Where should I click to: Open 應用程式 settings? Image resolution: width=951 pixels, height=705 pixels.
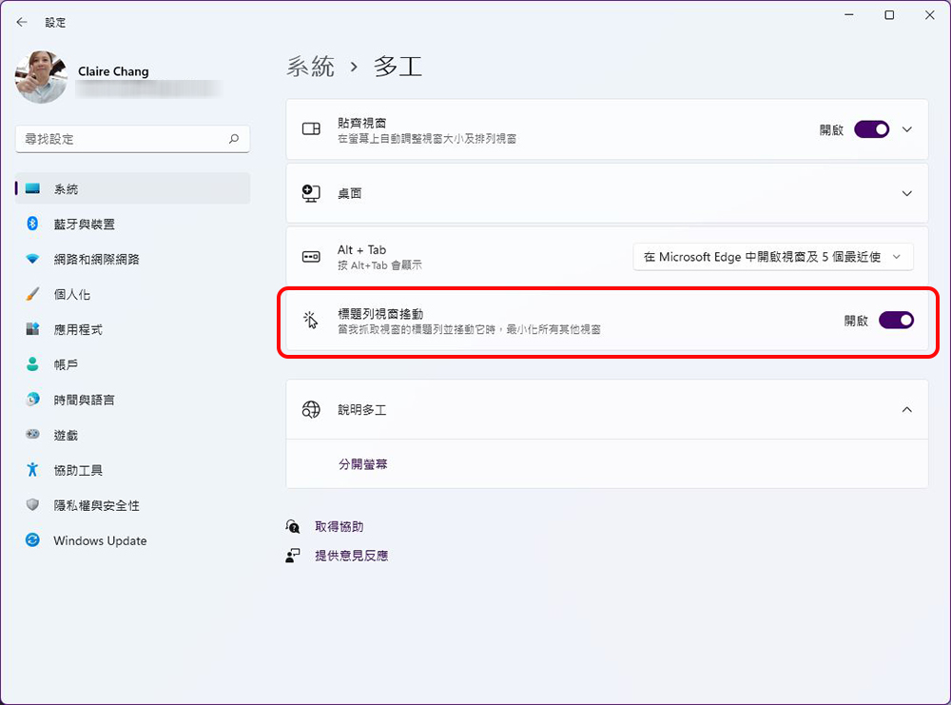click(133, 329)
